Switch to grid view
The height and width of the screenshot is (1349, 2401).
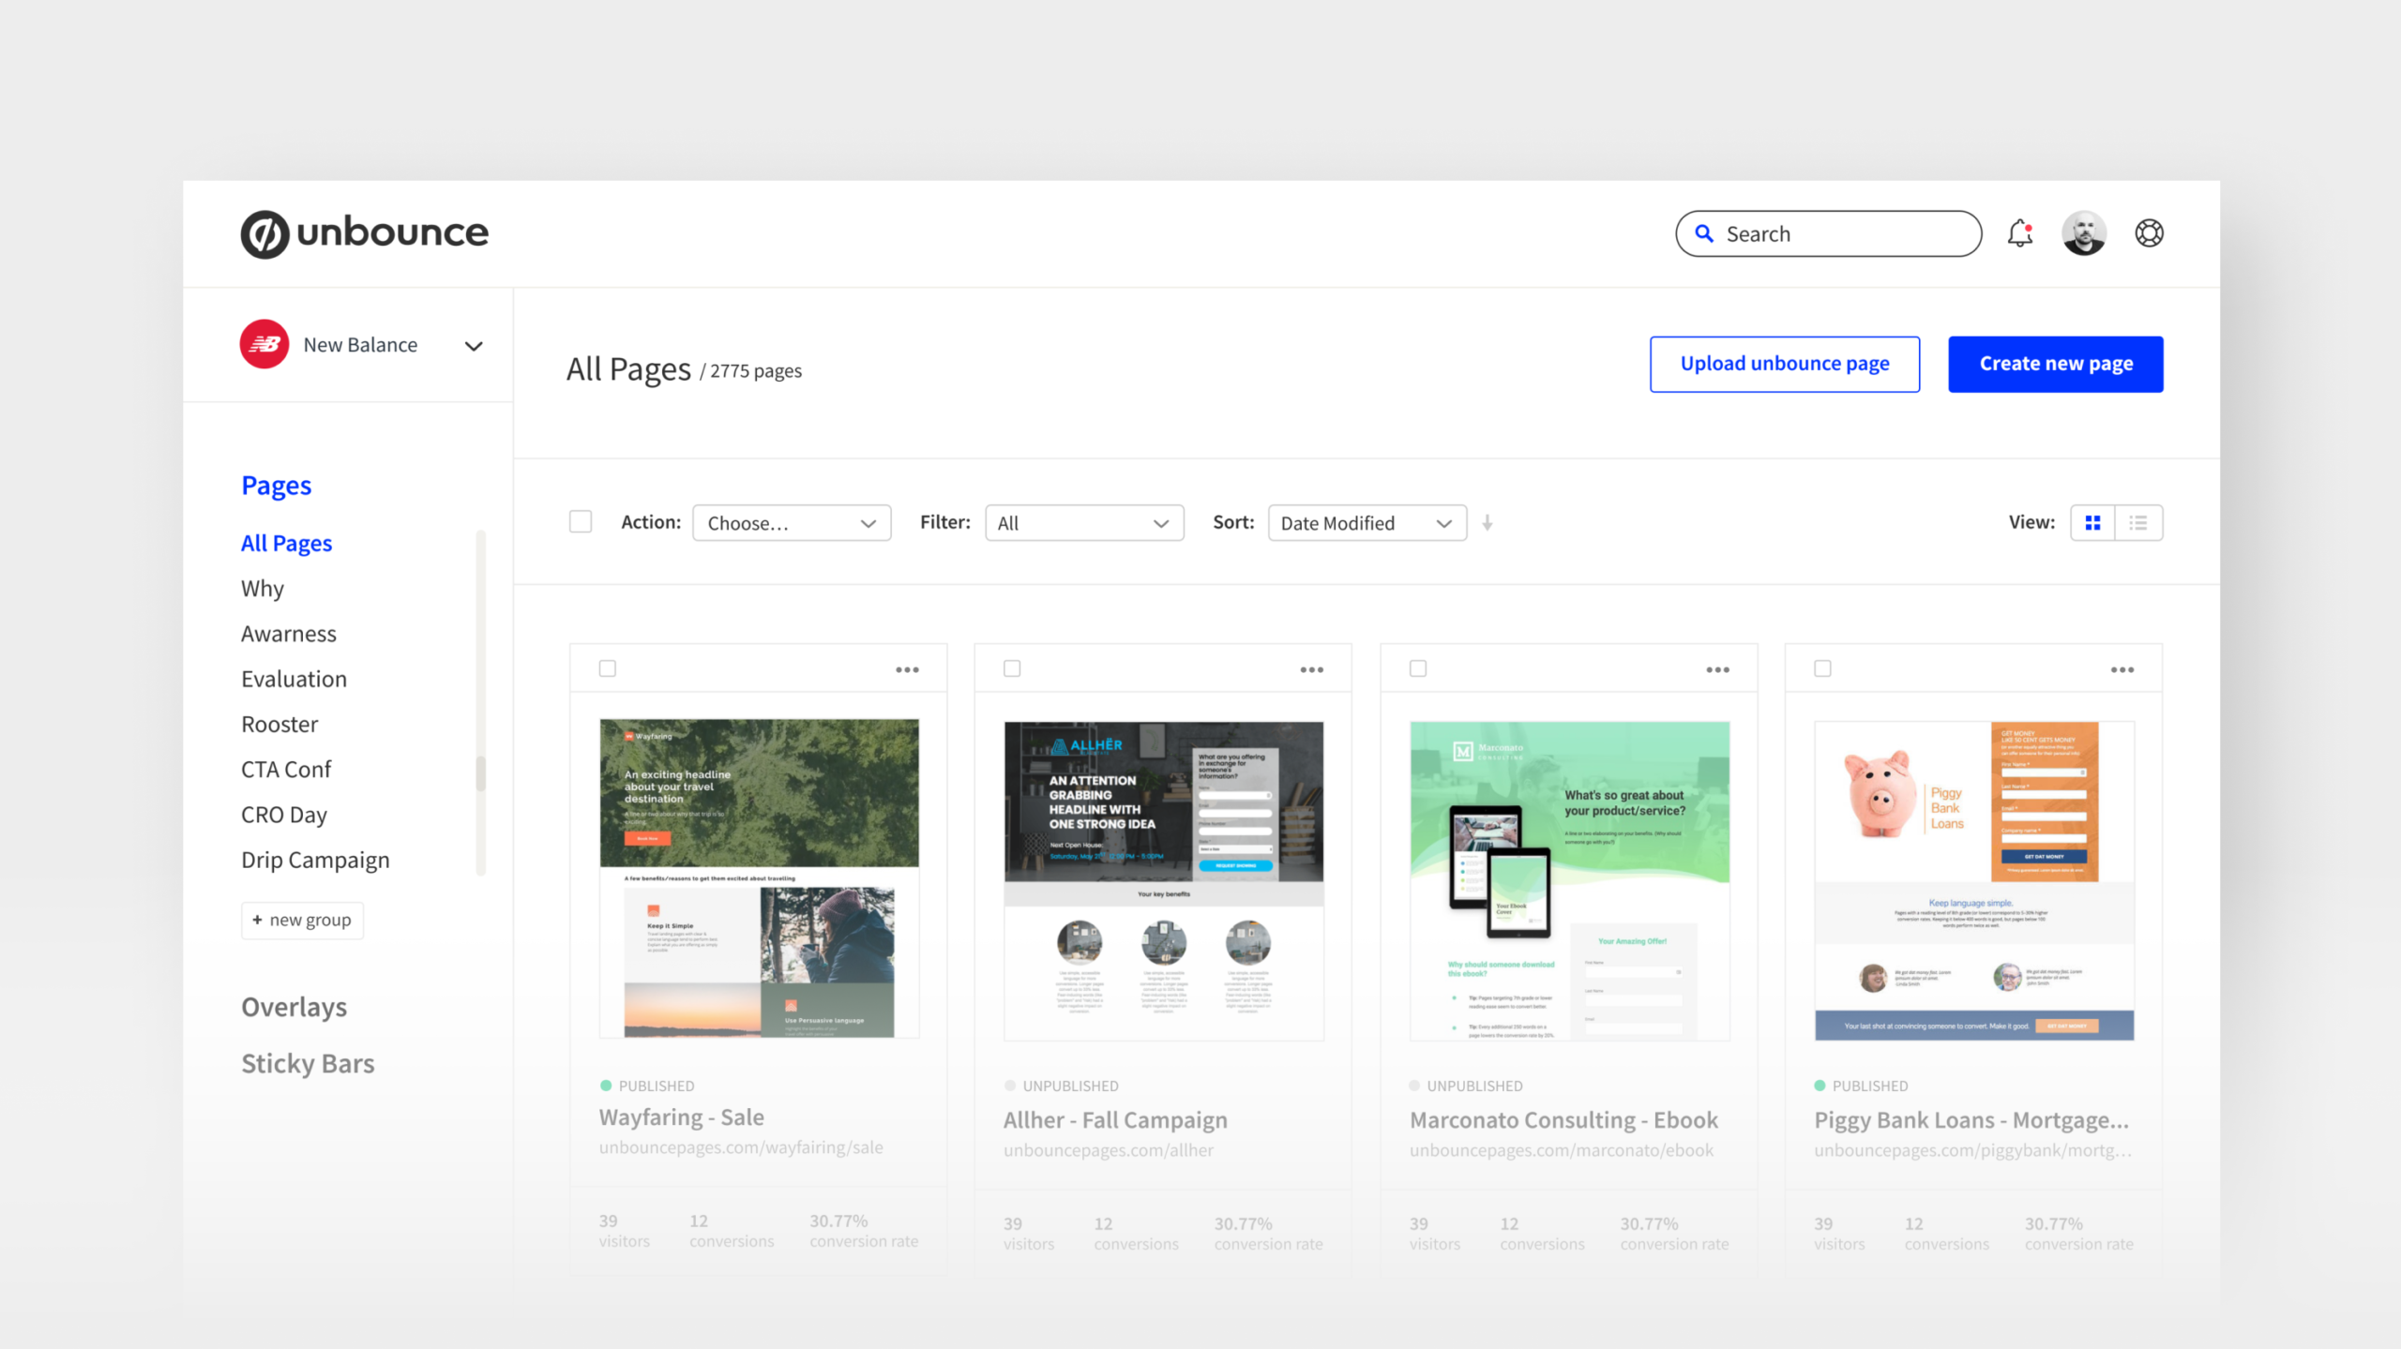point(2092,523)
